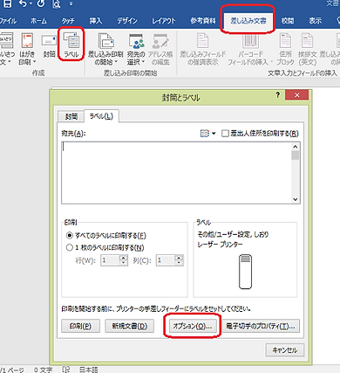The width and height of the screenshot is (340, 373).
Task: Click the proofing icon in status bar
Action: pyautogui.click(x=66, y=370)
